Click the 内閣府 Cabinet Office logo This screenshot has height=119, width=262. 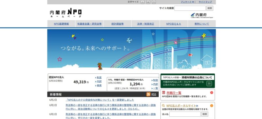202,15
